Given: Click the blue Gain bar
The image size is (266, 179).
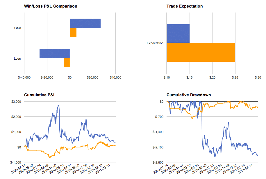Looking at the screenshot, I should [85, 23].
